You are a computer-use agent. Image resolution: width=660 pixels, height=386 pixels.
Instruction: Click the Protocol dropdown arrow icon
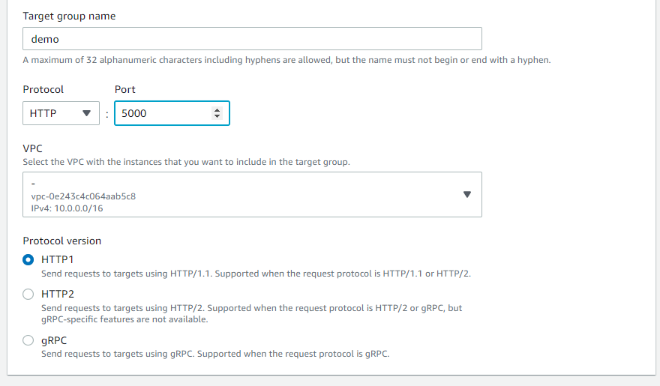(x=86, y=113)
